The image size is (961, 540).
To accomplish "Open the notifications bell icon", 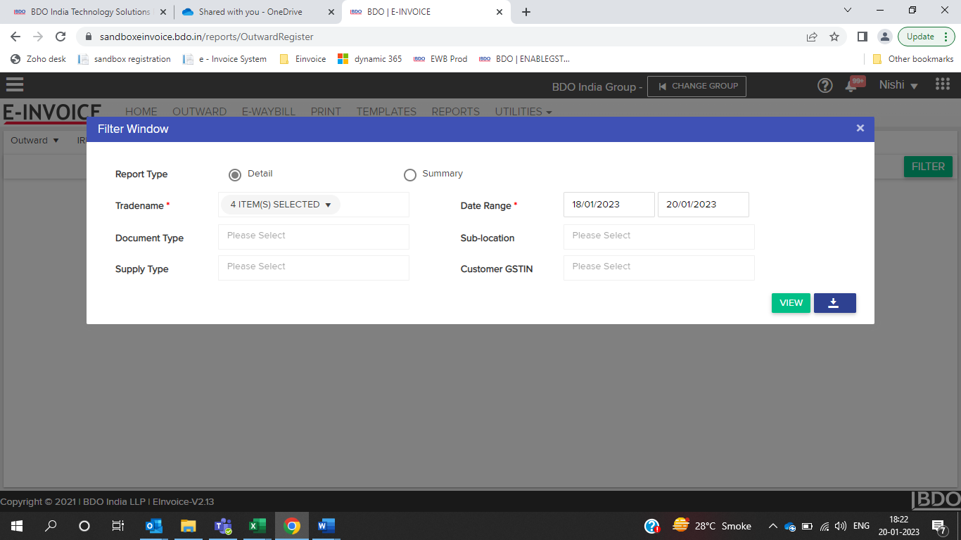I will coord(852,86).
